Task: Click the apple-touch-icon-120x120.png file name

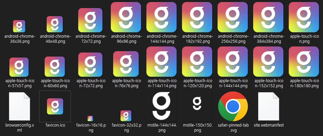Action: (197, 83)
